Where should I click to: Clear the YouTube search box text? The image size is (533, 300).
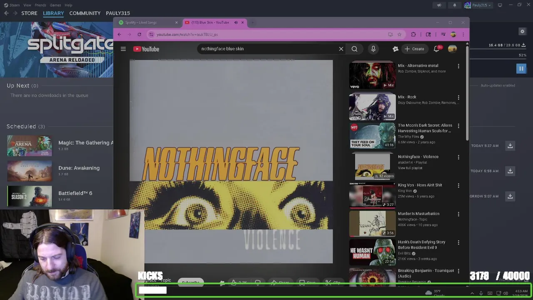(x=341, y=49)
